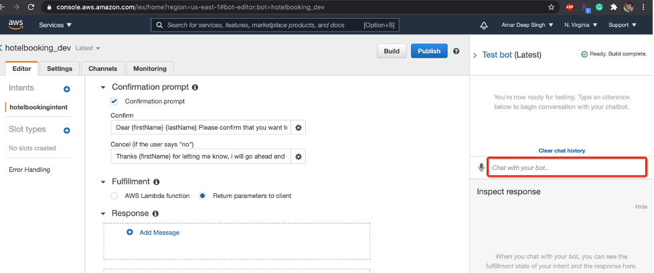Click help question mark next to Publish
The height and width of the screenshot is (273, 654).
point(456,51)
